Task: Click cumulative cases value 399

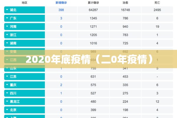Action: (93, 110)
